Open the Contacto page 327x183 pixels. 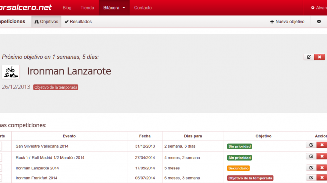pos(143,8)
